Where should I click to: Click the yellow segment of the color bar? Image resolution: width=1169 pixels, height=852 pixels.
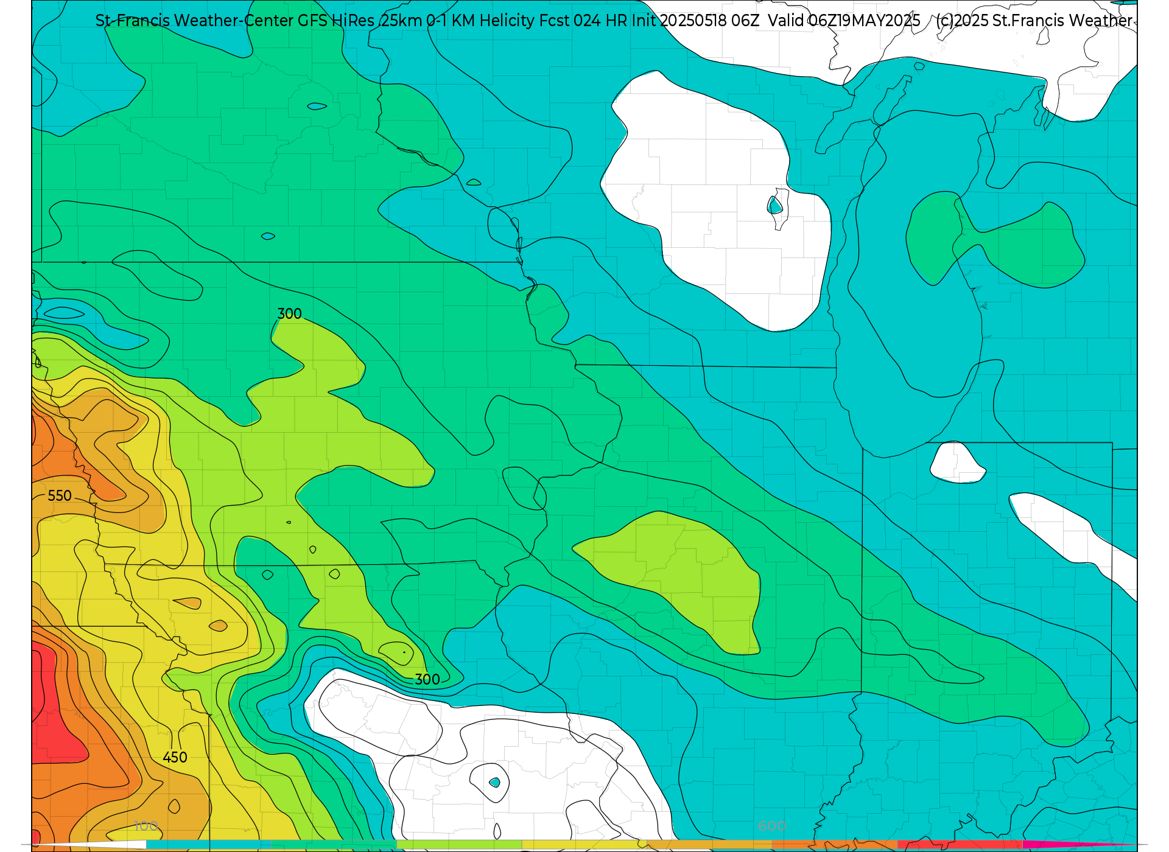[x=584, y=845]
